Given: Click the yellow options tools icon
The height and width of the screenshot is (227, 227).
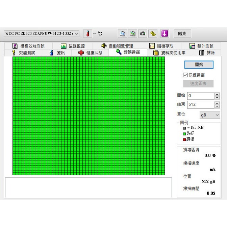Looking at the screenshot, I should pos(153,34).
